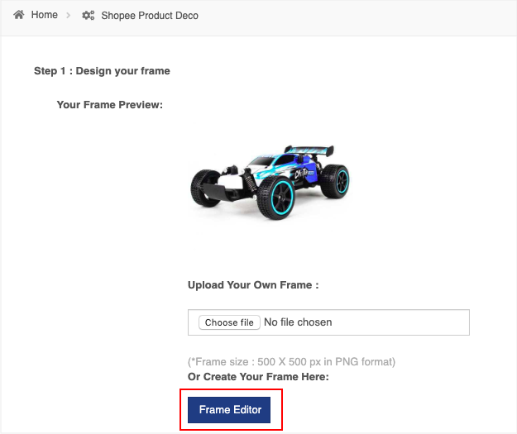
Task: Click the car's front teal-rimmed wheel
Action: [x=276, y=198]
